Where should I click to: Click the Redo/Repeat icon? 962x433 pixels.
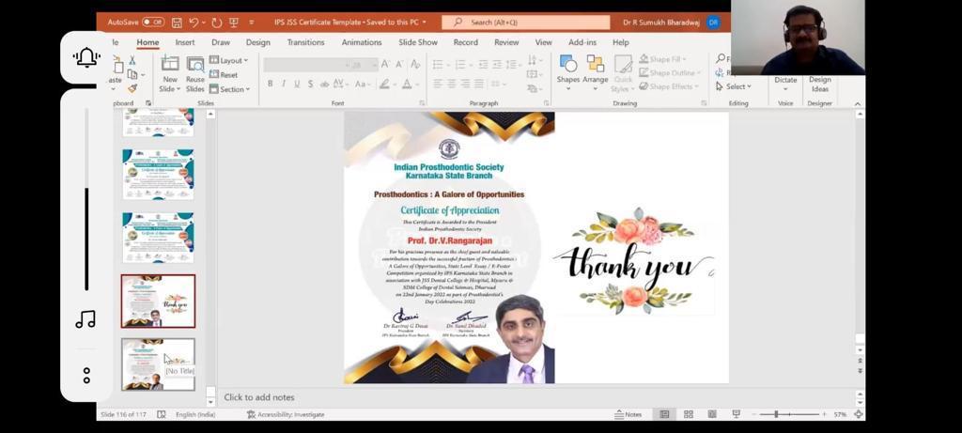[217, 23]
